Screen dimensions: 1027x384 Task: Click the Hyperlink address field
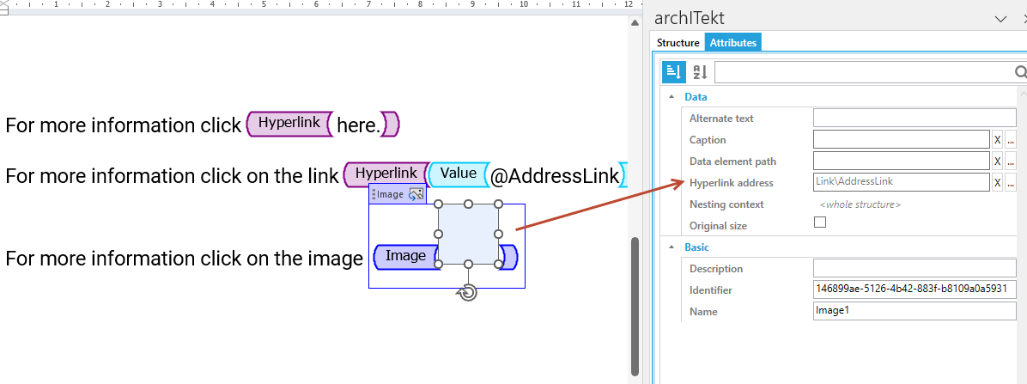pos(901,182)
